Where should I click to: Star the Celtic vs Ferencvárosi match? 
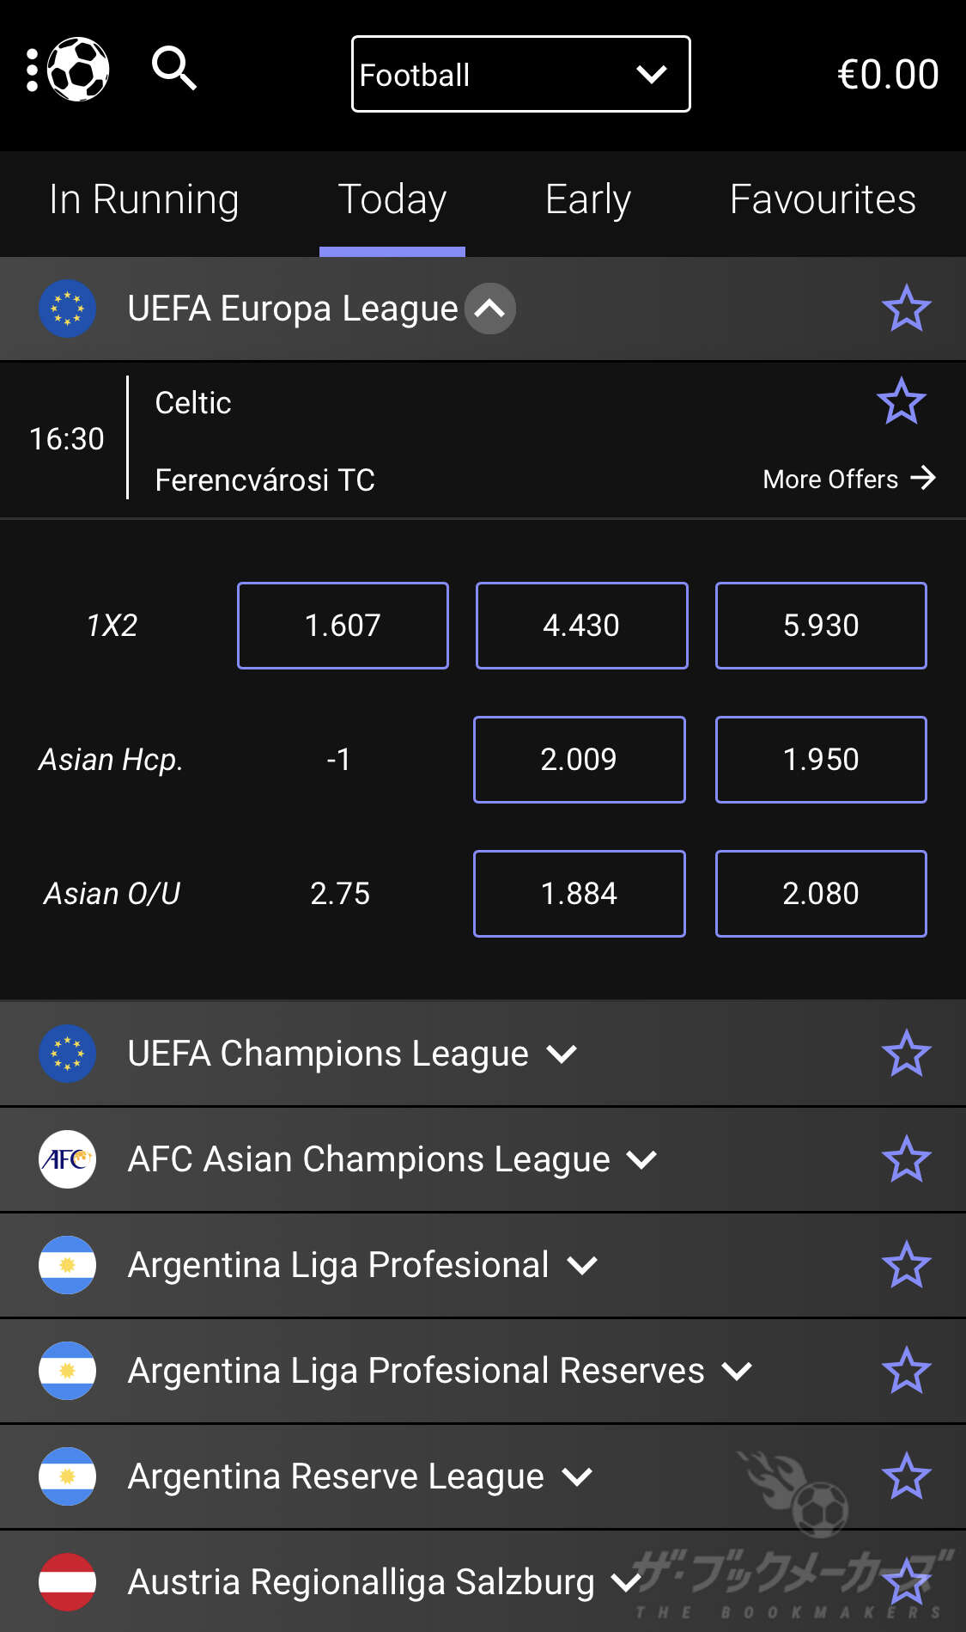[x=901, y=401]
